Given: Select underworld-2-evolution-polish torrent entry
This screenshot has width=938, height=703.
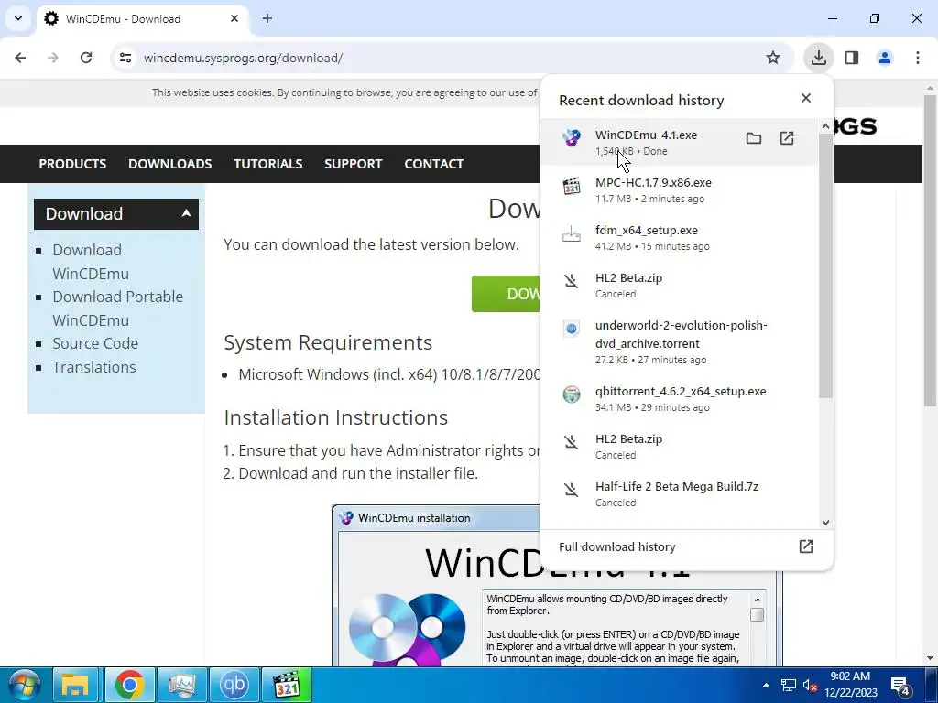Looking at the screenshot, I should [x=680, y=342].
